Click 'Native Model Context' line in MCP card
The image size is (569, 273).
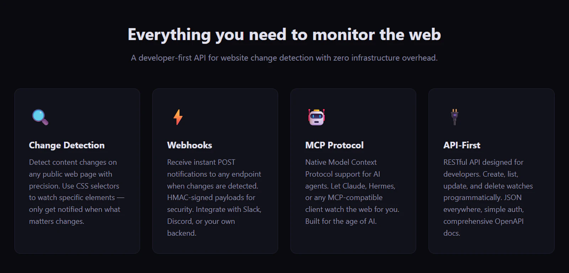tap(341, 162)
